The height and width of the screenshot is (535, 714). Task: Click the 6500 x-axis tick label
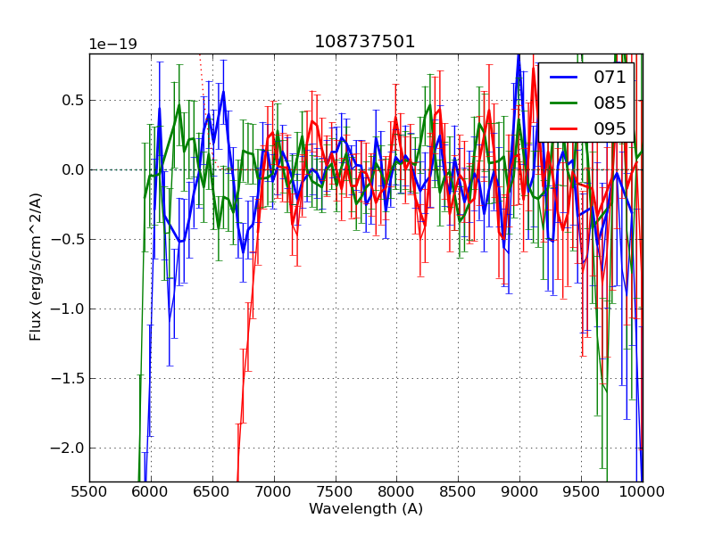point(212,490)
